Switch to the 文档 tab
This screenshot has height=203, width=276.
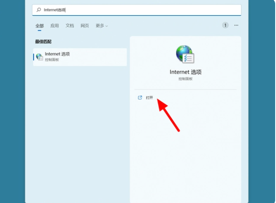click(70, 26)
